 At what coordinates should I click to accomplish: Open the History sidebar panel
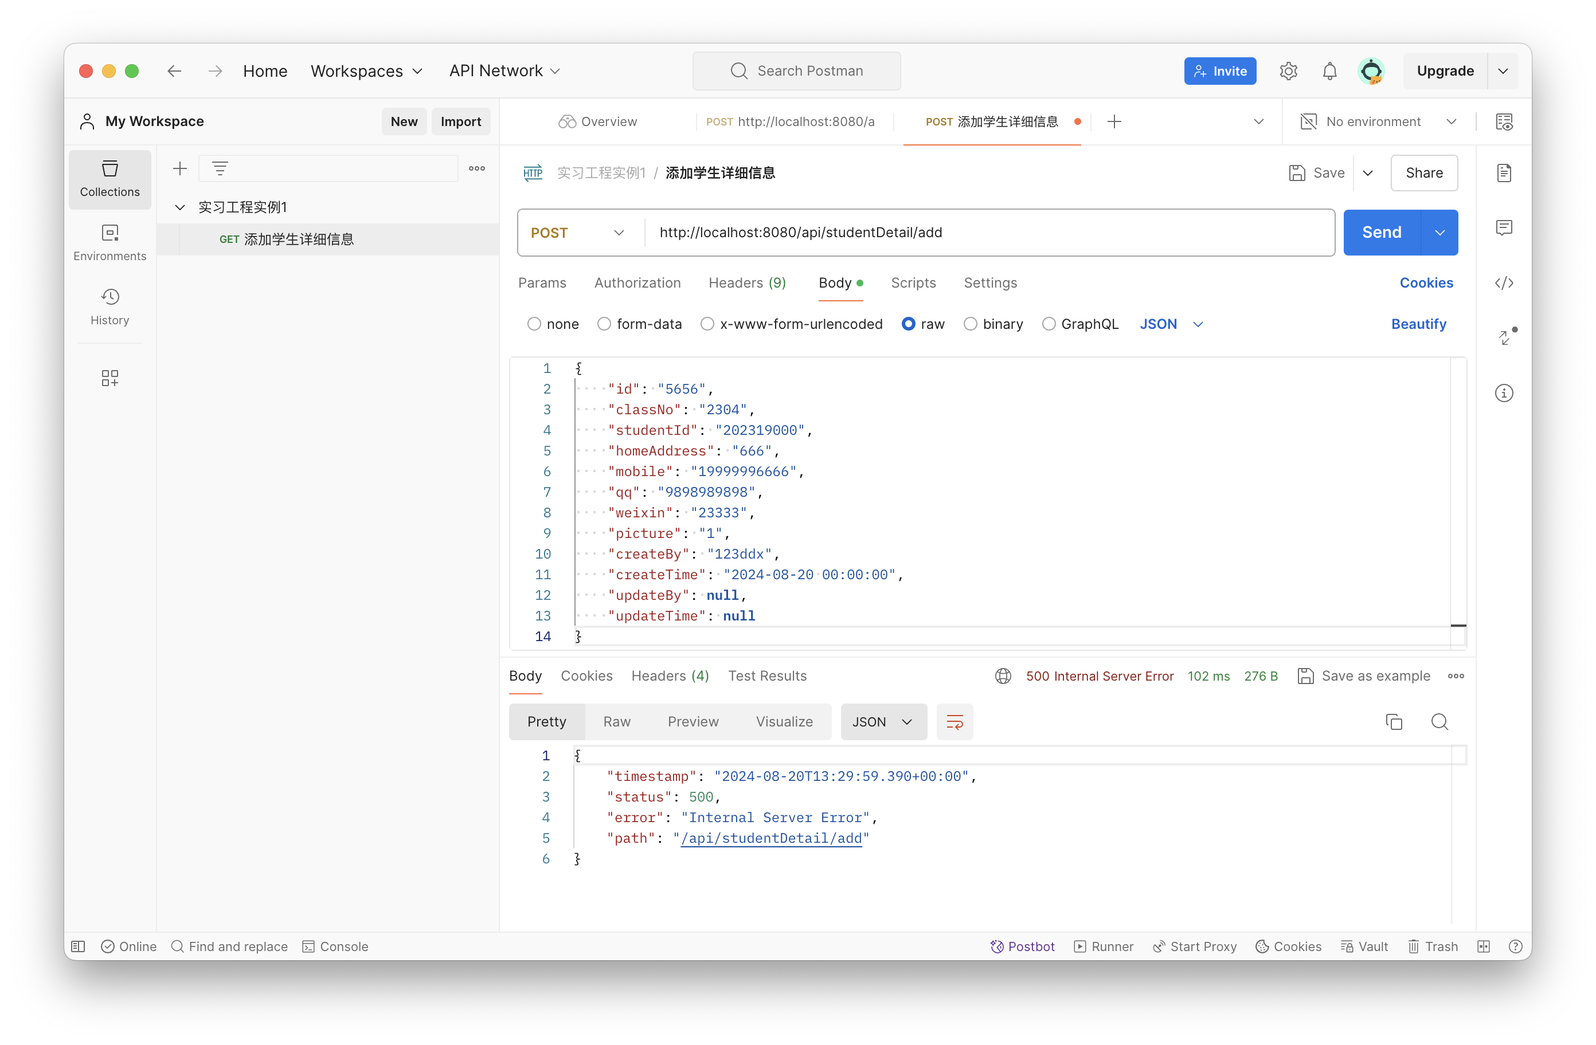point(110,307)
